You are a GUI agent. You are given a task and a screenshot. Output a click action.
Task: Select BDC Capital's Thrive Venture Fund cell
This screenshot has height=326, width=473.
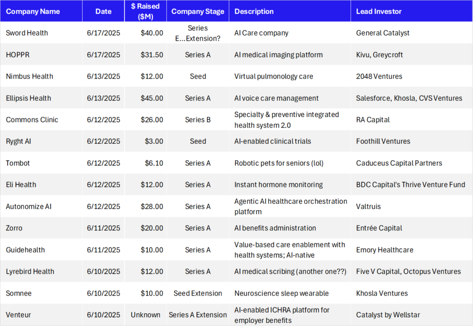tap(412, 185)
